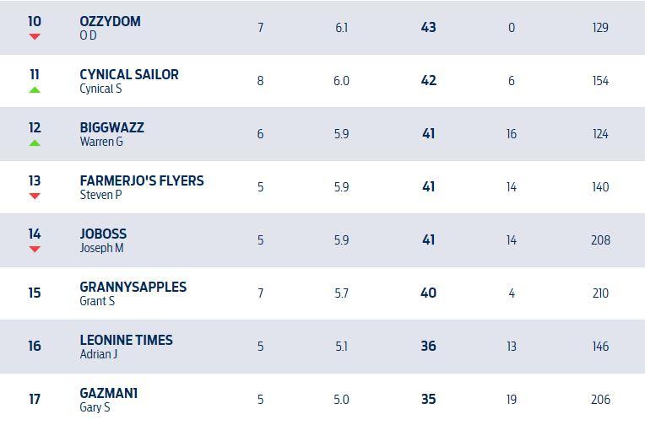
Task: Click manager name Grant S
Action: pos(97,301)
